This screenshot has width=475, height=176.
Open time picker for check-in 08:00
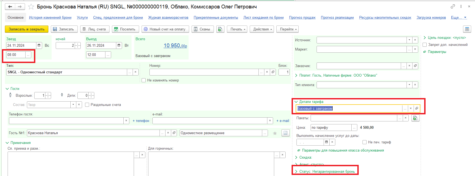point(28,55)
